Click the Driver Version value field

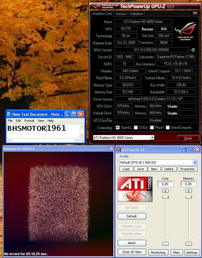tap(155, 99)
